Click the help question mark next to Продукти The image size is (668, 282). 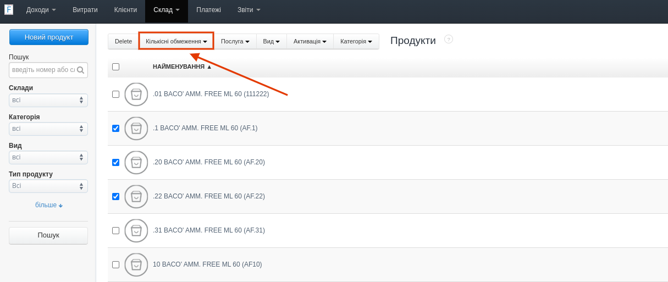[x=449, y=39]
